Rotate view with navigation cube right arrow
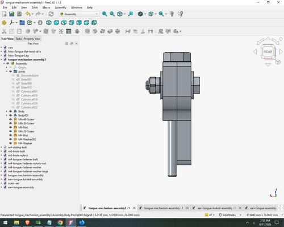The width and height of the screenshot is (284, 227). tap(281, 52)
